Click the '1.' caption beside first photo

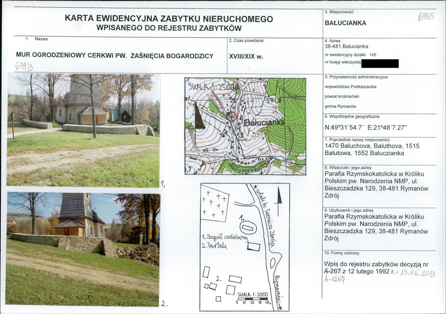click(163, 184)
